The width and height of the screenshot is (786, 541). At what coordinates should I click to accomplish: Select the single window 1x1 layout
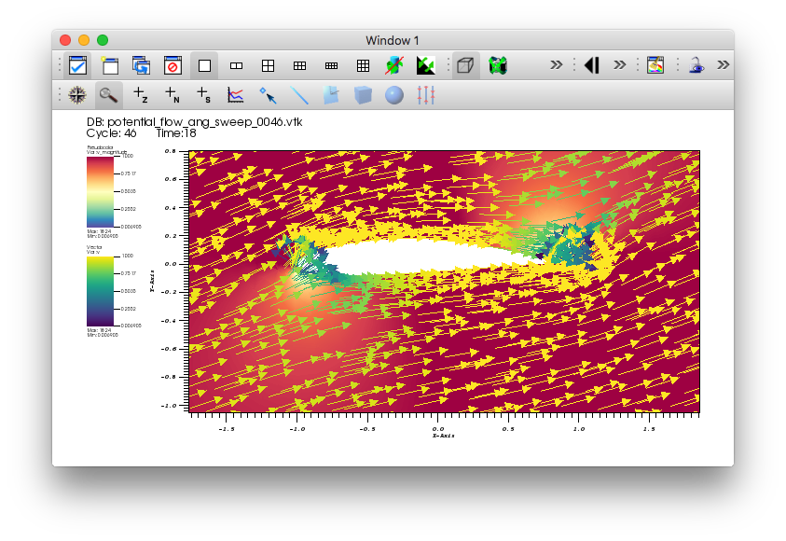(204, 65)
